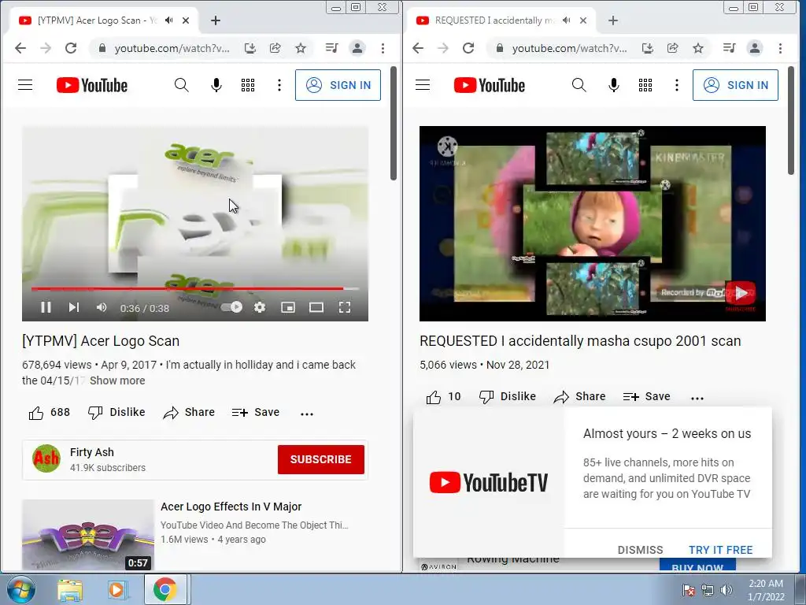Save the Acer Logo Scan video

tap(256, 413)
